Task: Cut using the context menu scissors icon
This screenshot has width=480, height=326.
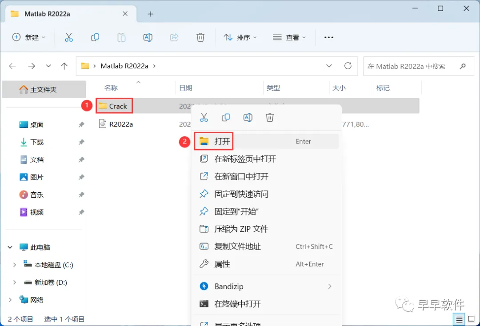Action: click(204, 117)
